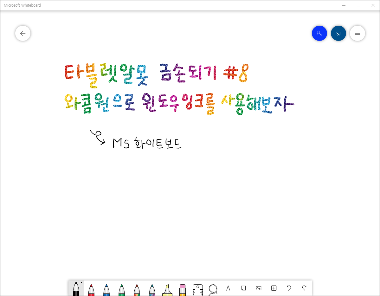Select the yellow highlighter tool
Viewport: 380px width, 296px height.
(x=167, y=290)
